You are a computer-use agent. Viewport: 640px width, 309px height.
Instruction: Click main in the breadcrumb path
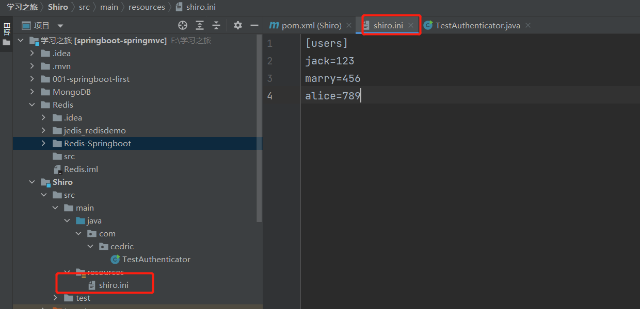(x=109, y=7)
